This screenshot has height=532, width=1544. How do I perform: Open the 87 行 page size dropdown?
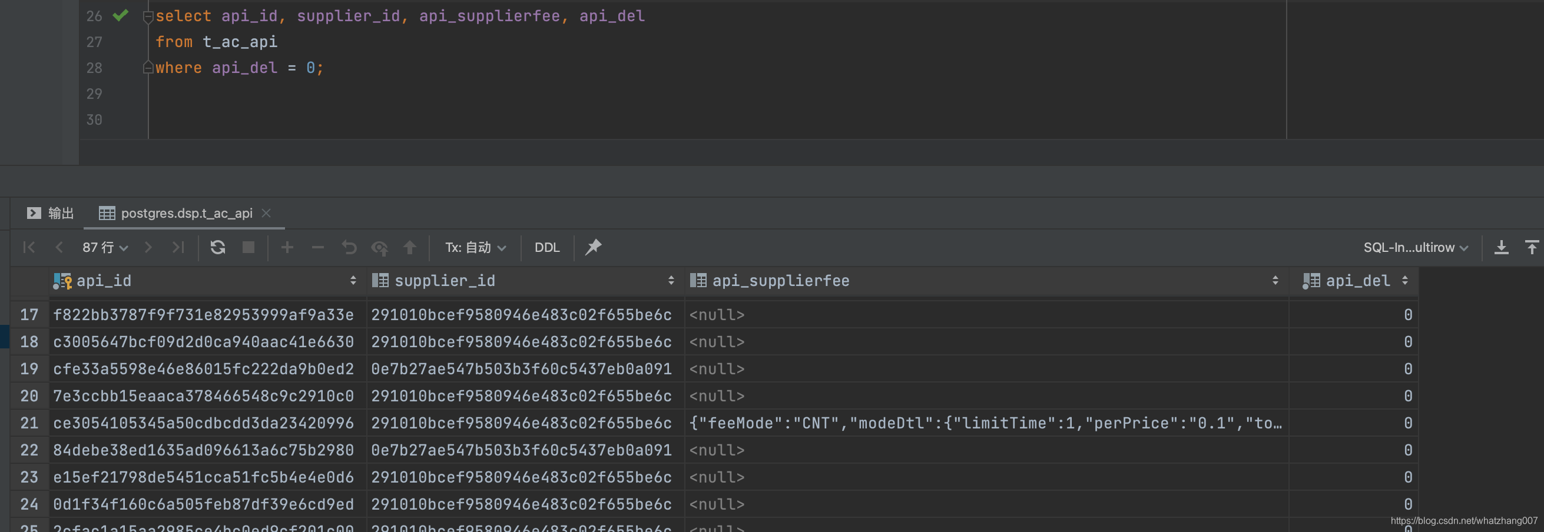click(x=104, y=247)
